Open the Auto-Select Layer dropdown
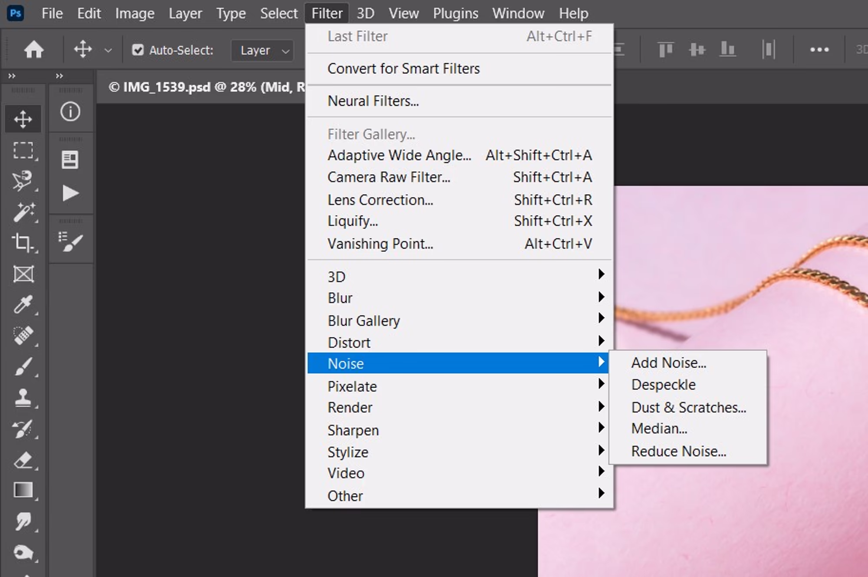The width and height of the screenshot is (868, 577). coord(263,51)
